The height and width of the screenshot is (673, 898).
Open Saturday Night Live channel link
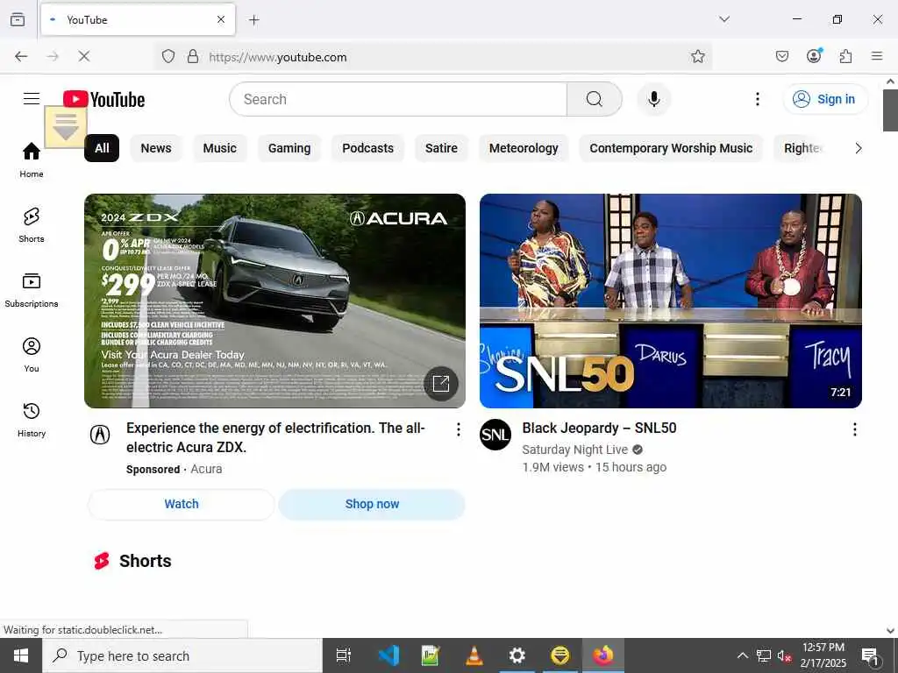pyautogui.click(x=575, y=450)
